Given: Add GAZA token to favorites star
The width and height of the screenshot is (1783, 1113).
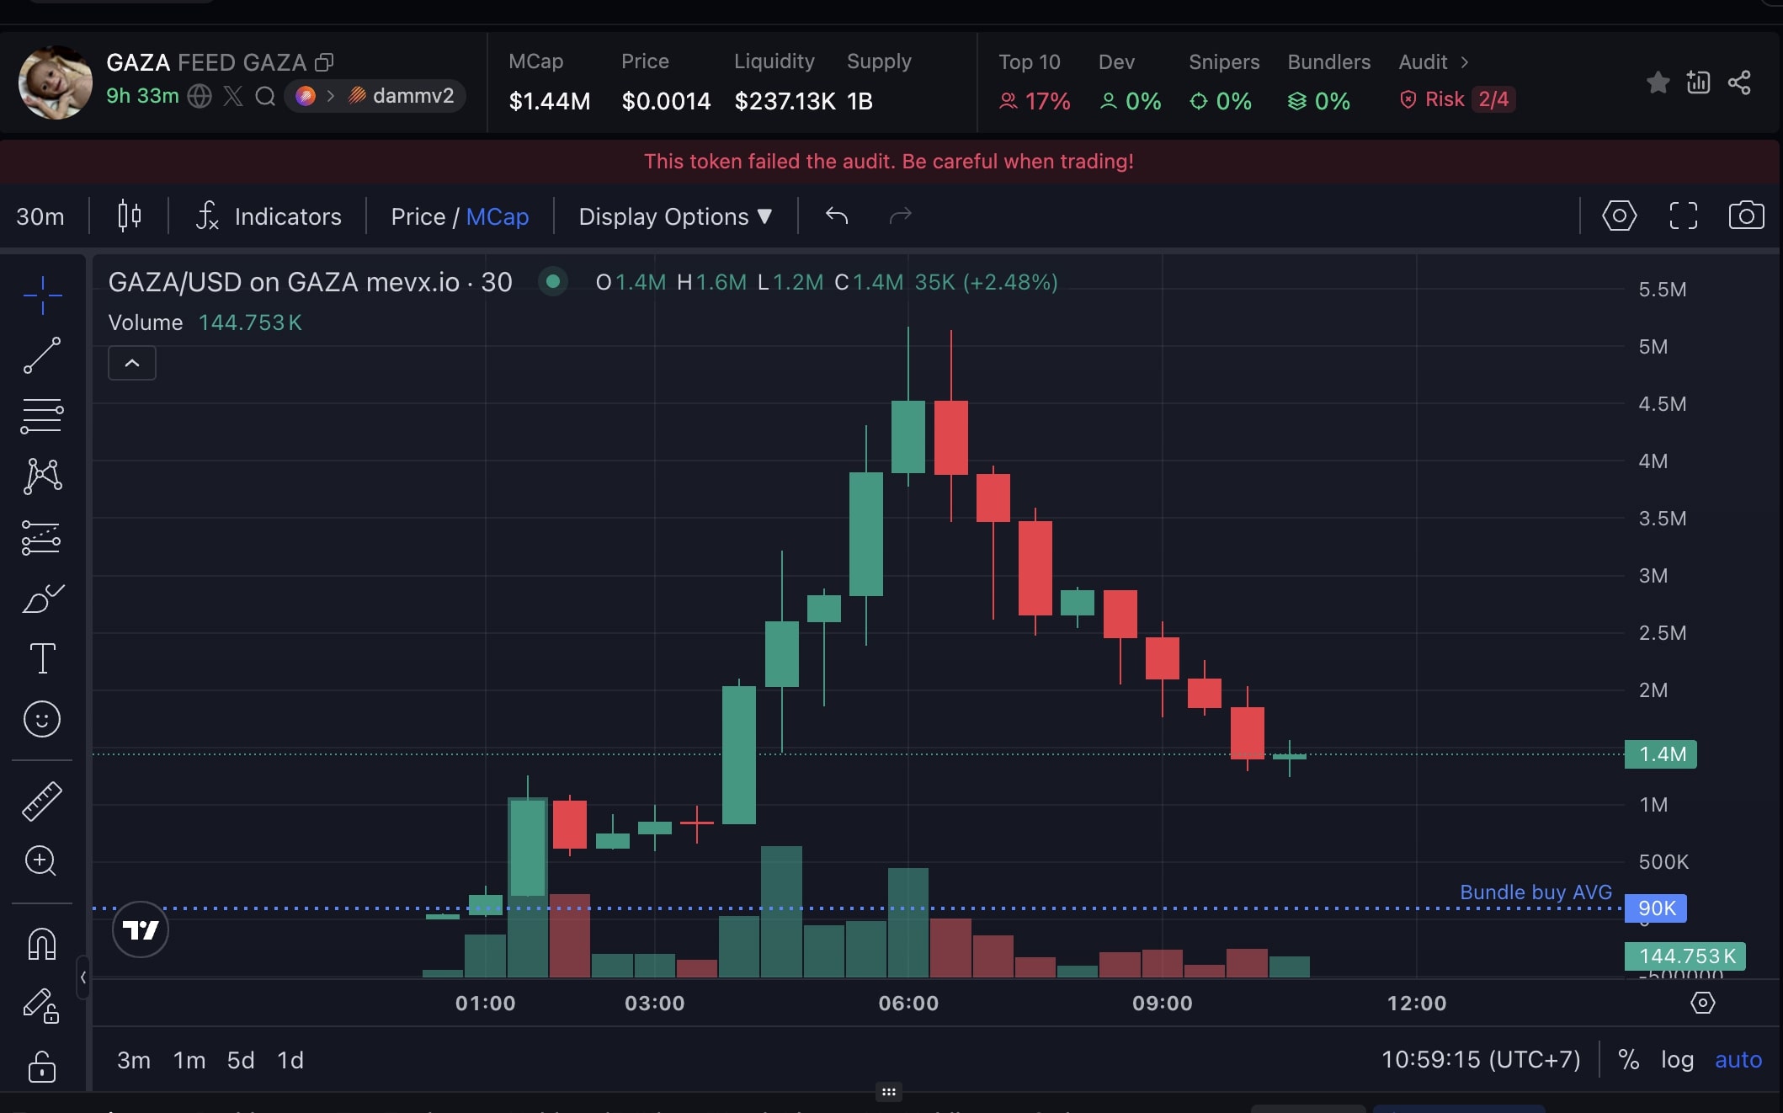Looking at the screenshot, I should (x=1658, y=83).
